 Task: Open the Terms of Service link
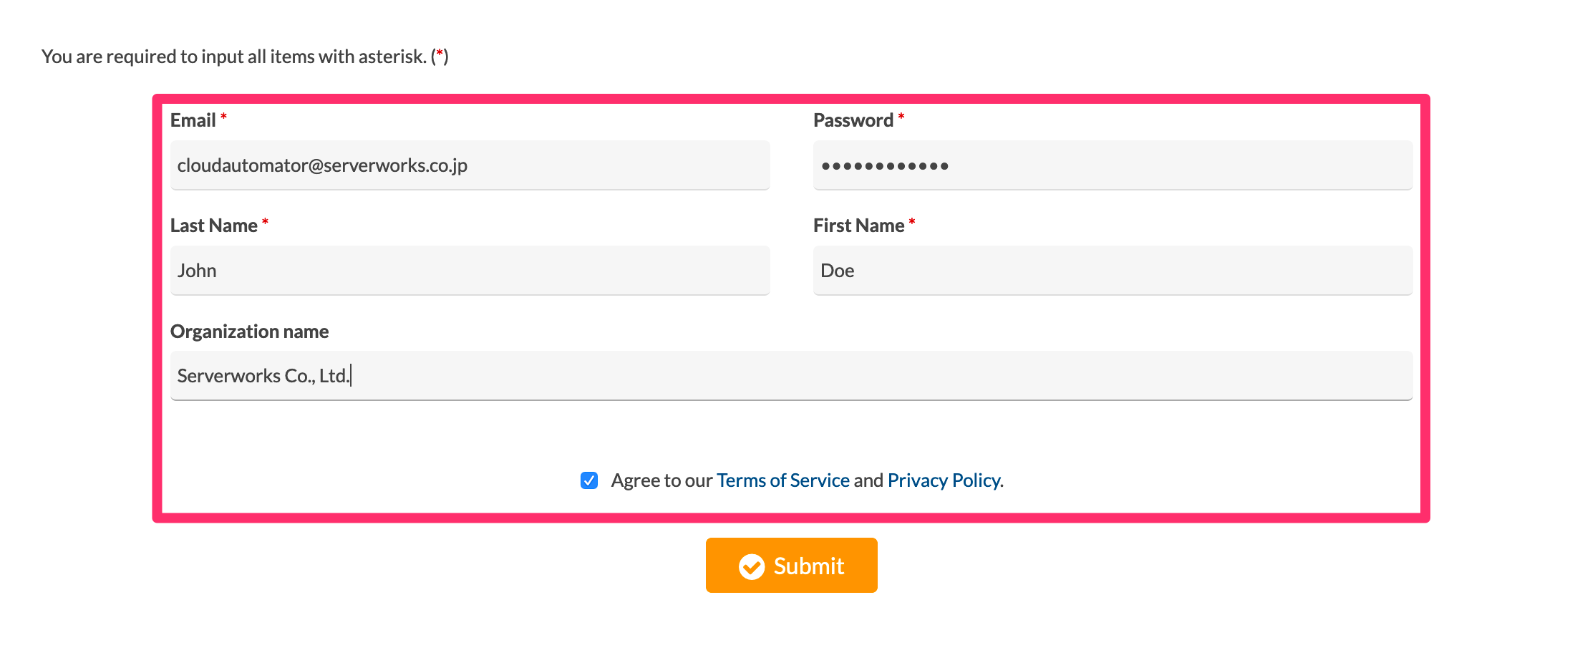pyautogui.click(x=782, y=480)
